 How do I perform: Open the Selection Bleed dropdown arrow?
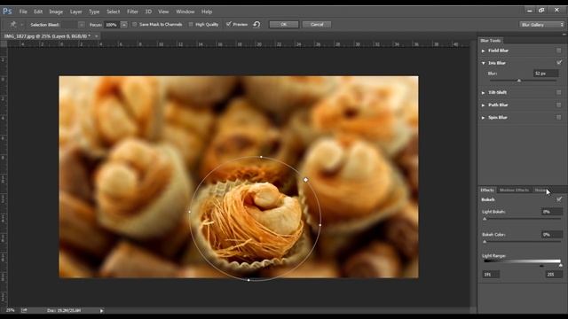tap(81, 25)
